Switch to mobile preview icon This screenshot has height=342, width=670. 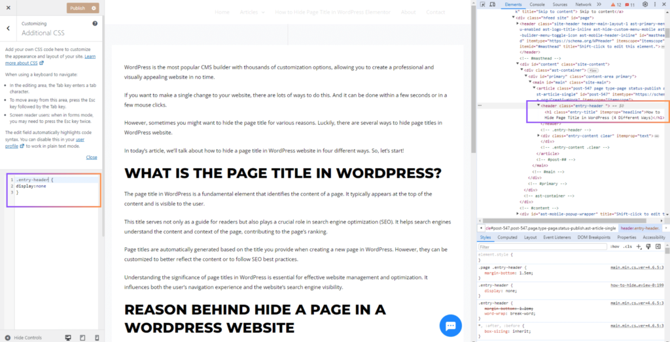(97, 337)
